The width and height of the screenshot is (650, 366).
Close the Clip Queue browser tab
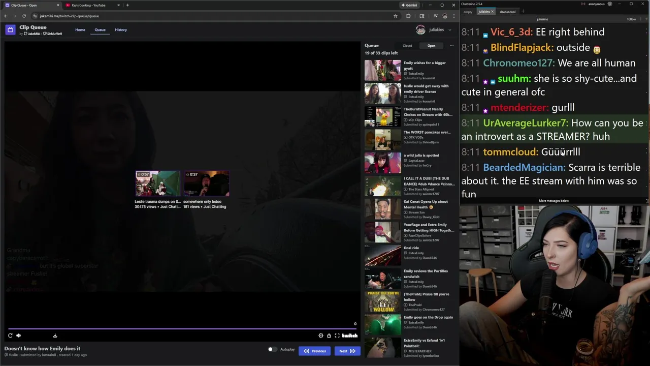click(58, 5)
